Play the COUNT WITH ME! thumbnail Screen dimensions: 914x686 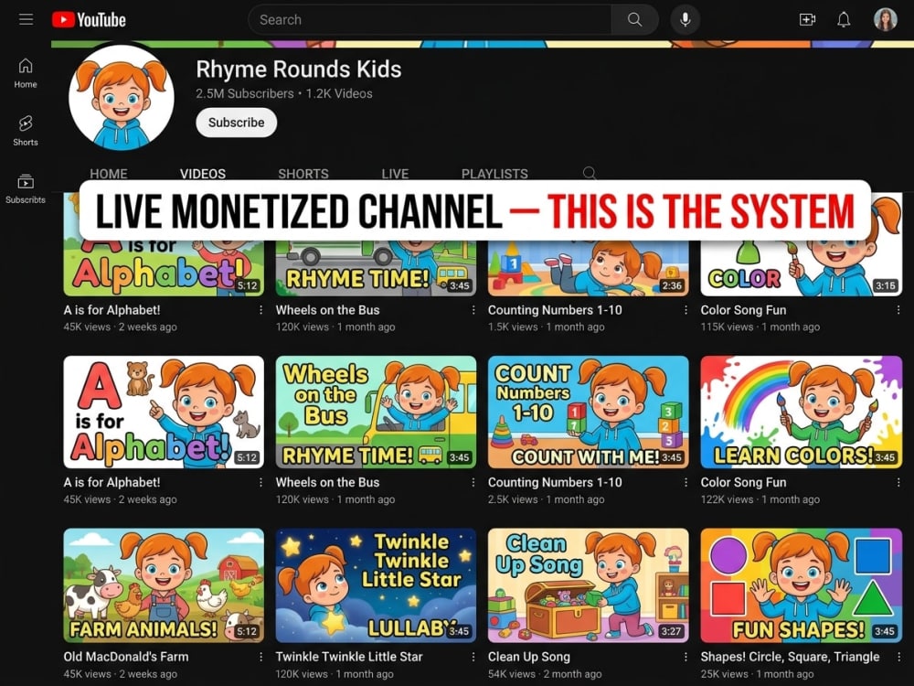[x=588, y=412]
